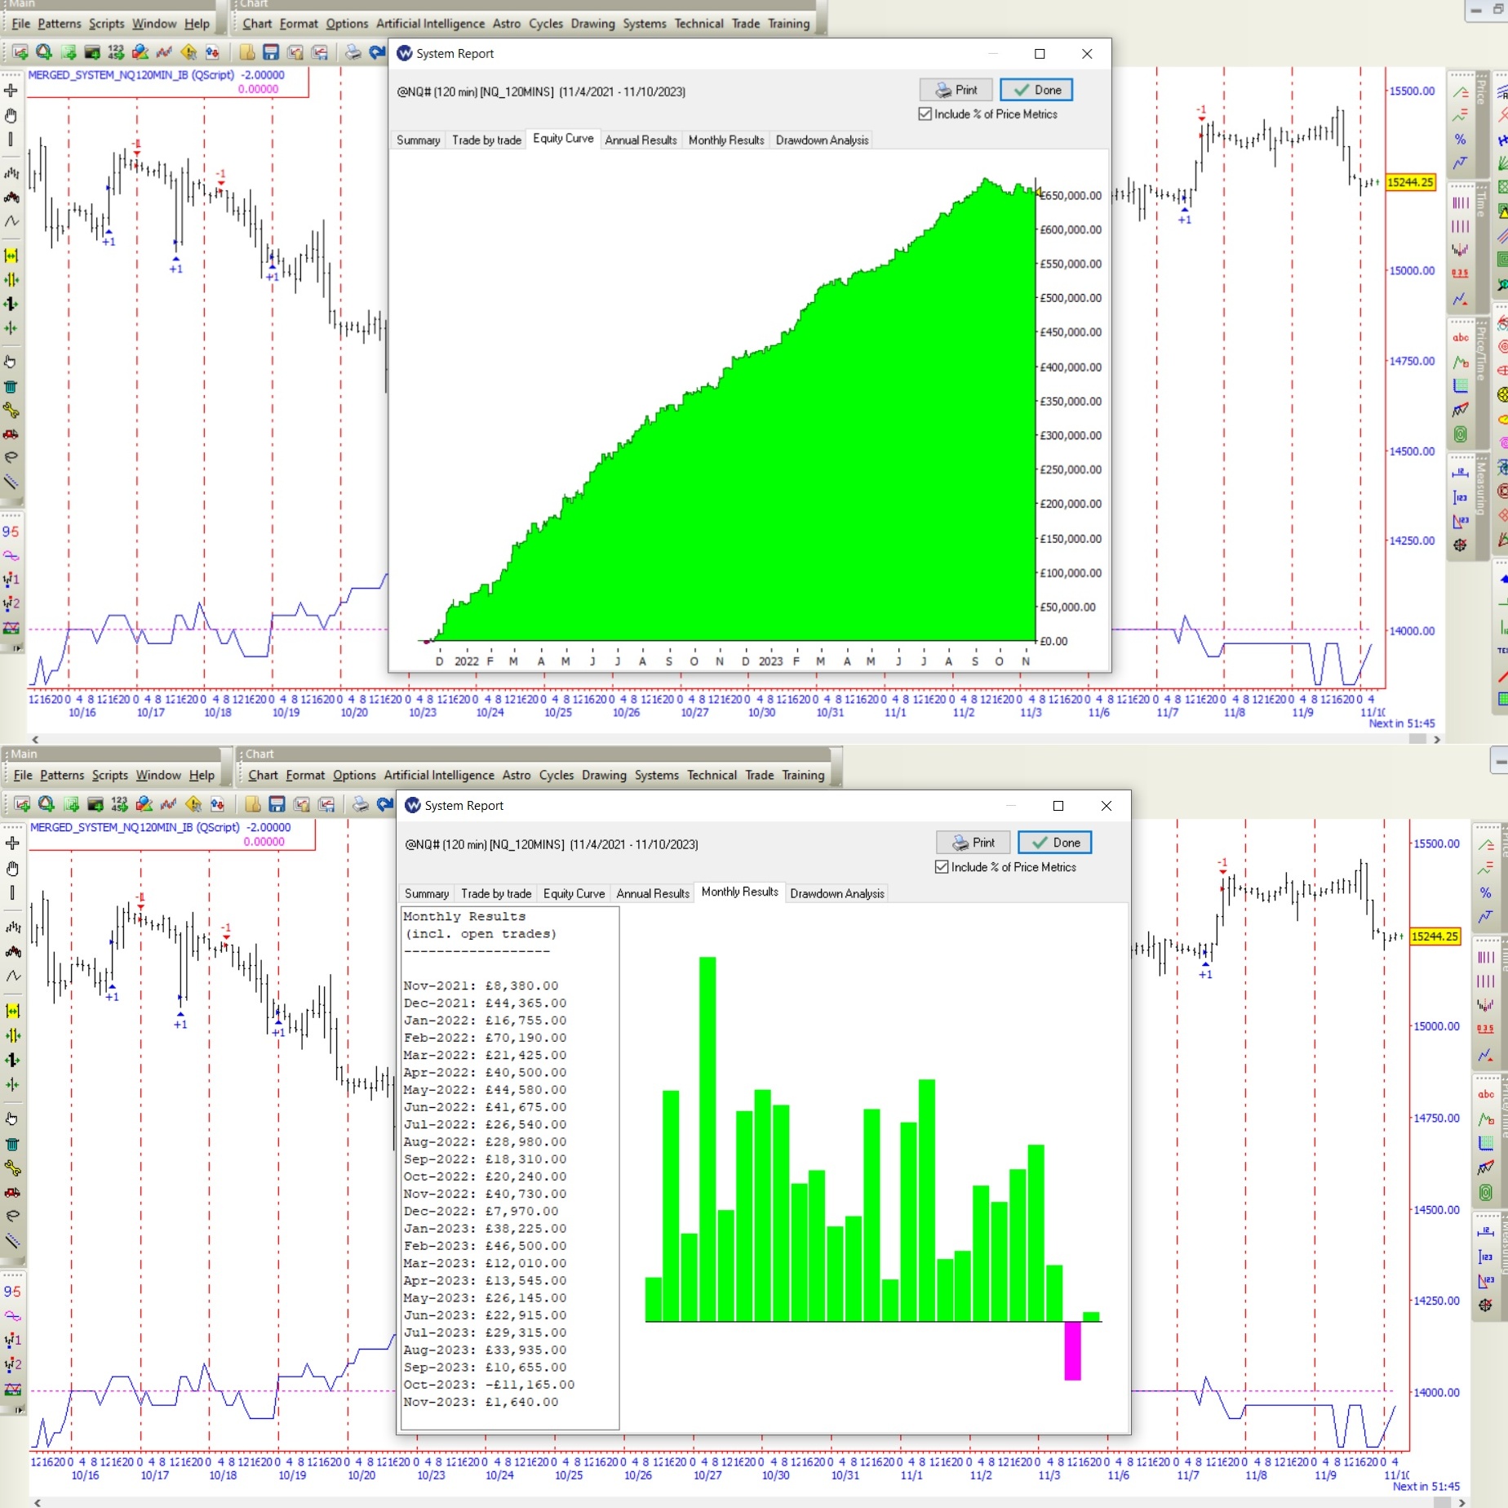This screenshot has height=1508, width=1508.
Task: Click the percent tool in top Price palette
Action: [1460, 140]
